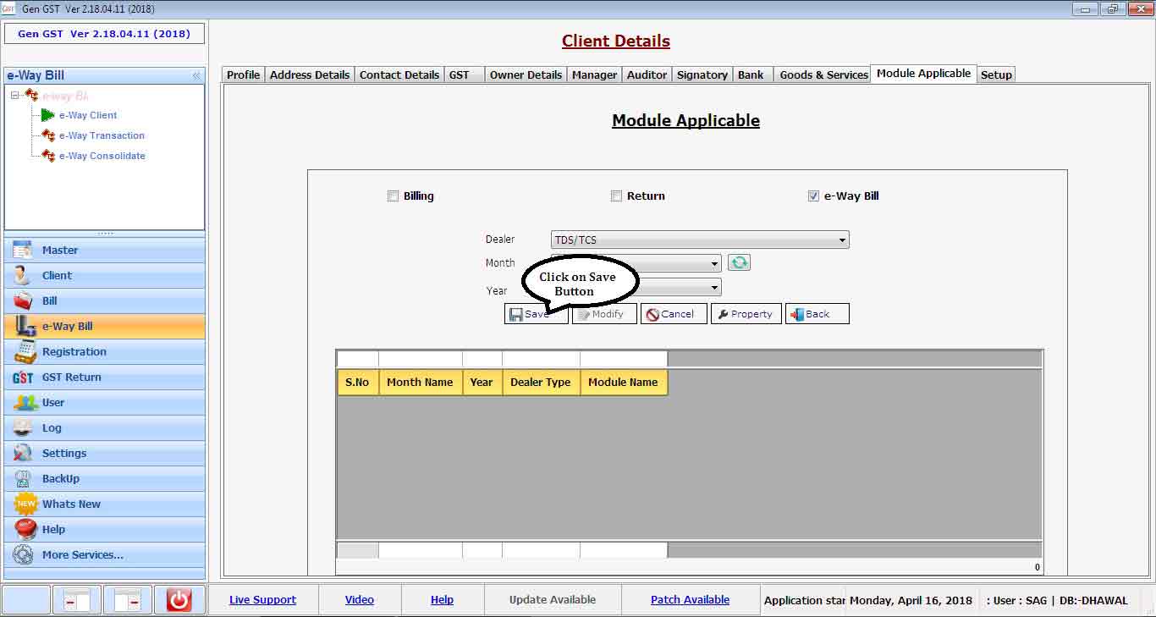Open the Dealer dropdown showing TDS/TCS
The height and width of the screenshot is (617, 1156).
click(699, 240)
